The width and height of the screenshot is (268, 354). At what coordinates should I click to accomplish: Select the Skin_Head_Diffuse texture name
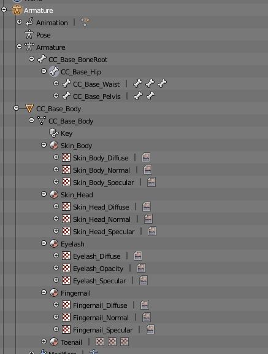click(x=101, y=207)
